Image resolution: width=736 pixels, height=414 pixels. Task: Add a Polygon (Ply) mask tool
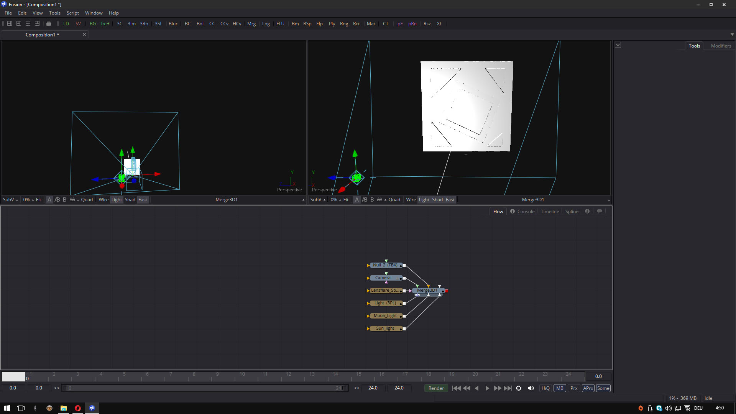coord(332,24)
